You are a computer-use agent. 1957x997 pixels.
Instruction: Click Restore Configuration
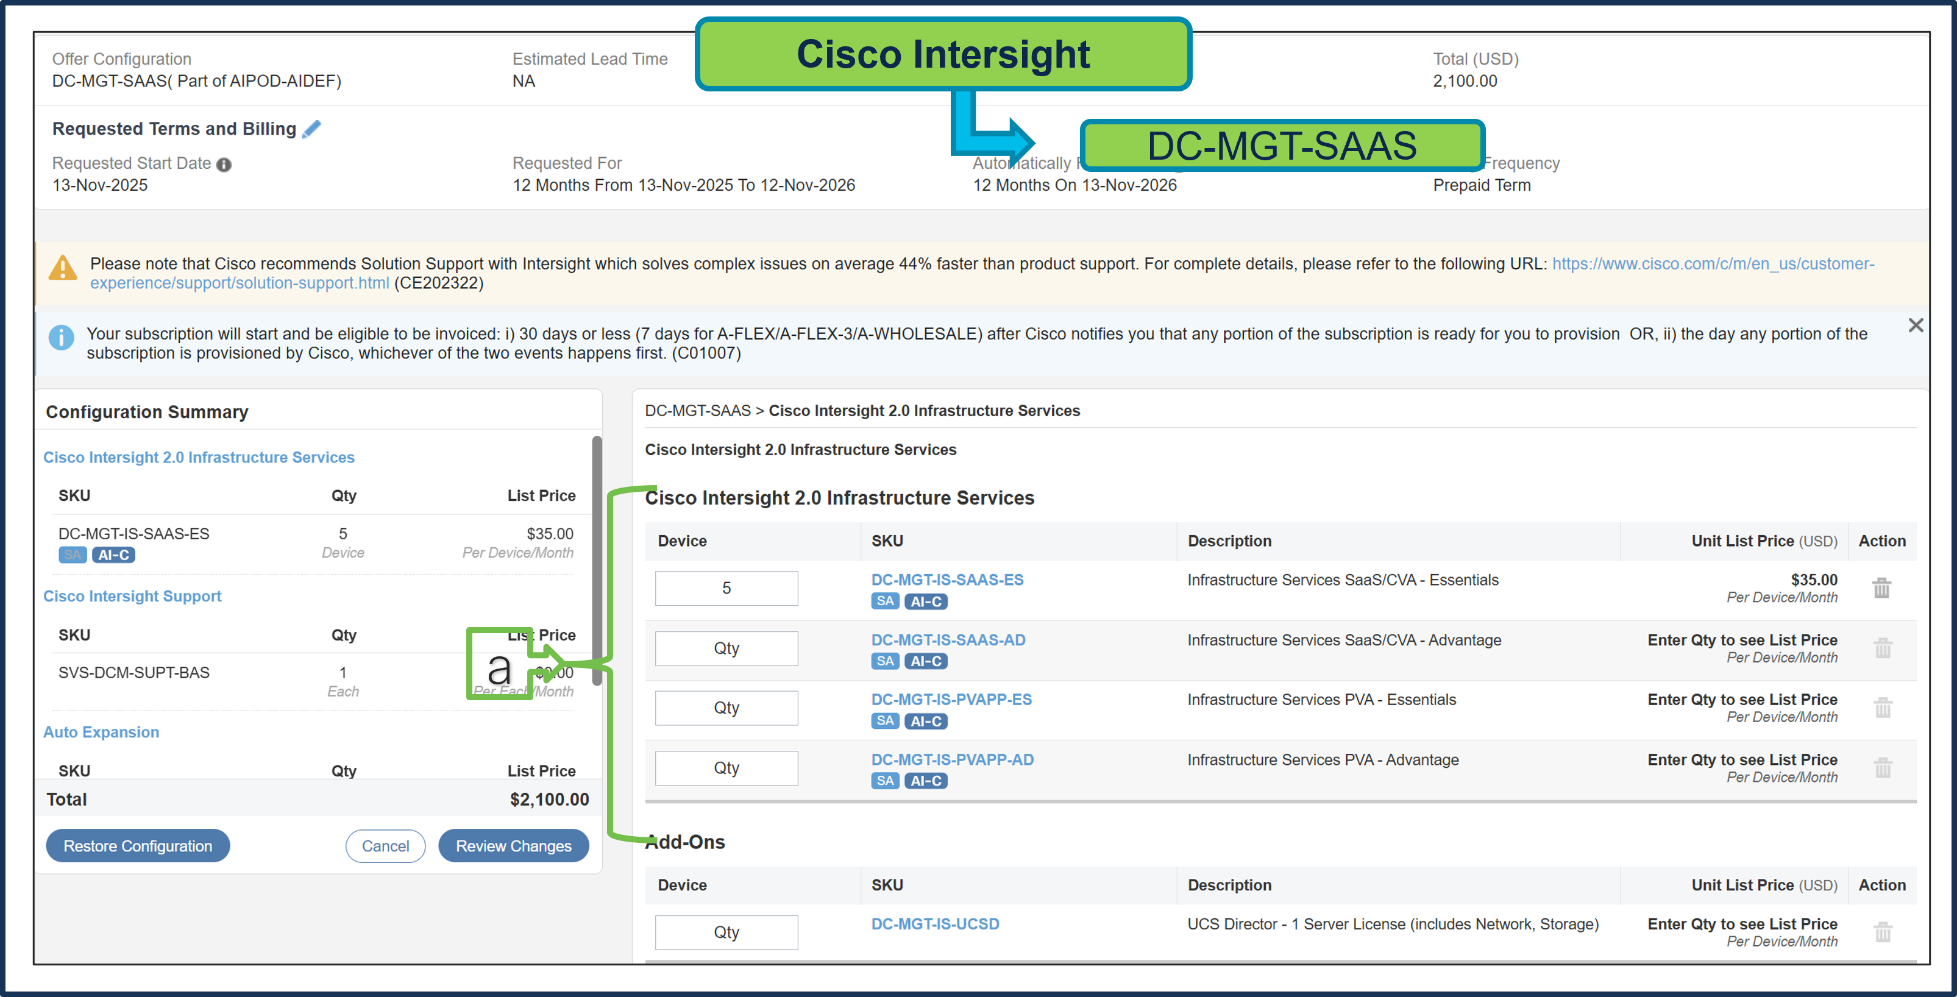point(138,845)
